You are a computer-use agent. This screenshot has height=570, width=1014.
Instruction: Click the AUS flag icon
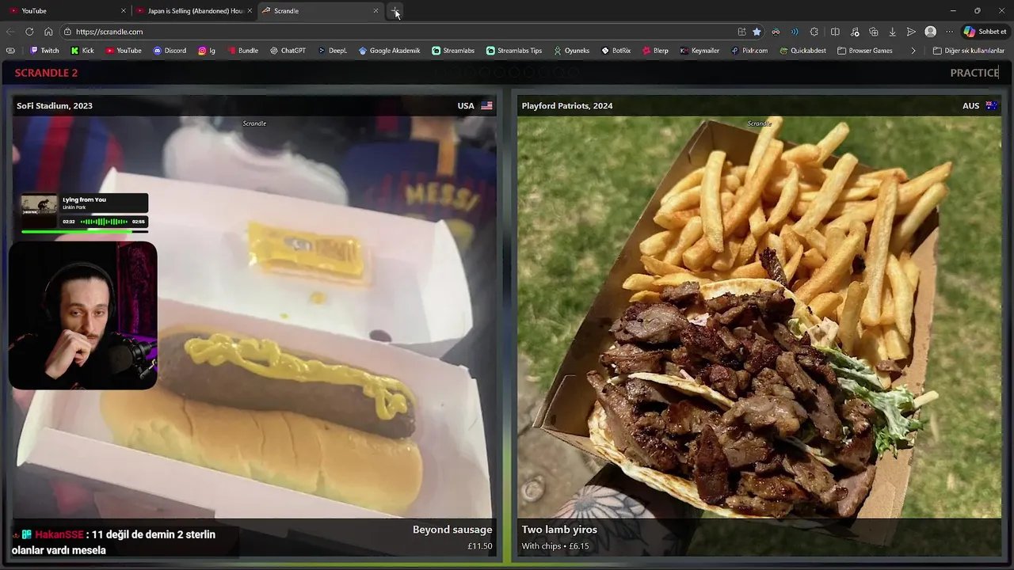(991, 106)
